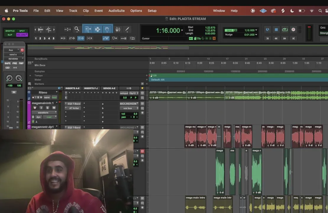Adjust the left pan knob showing -100
328x213 pixels.
[x=9, y=78]
